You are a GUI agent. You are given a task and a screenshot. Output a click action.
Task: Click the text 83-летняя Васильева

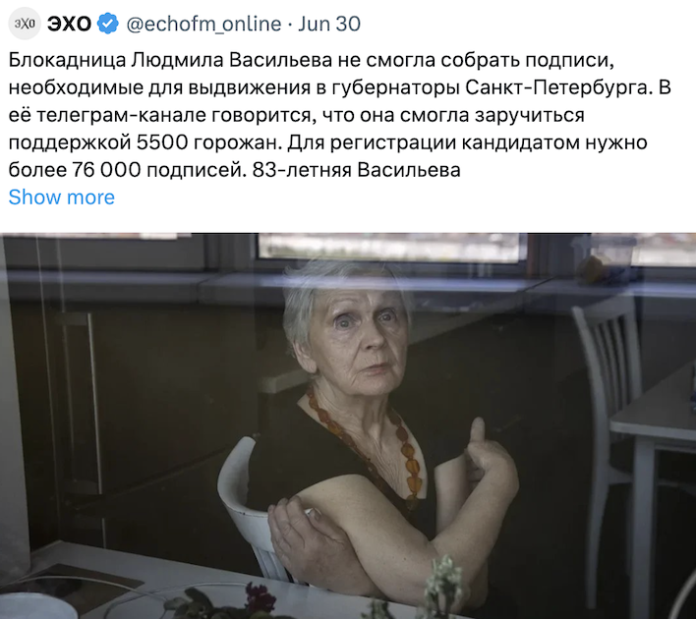tap(357, 170)
